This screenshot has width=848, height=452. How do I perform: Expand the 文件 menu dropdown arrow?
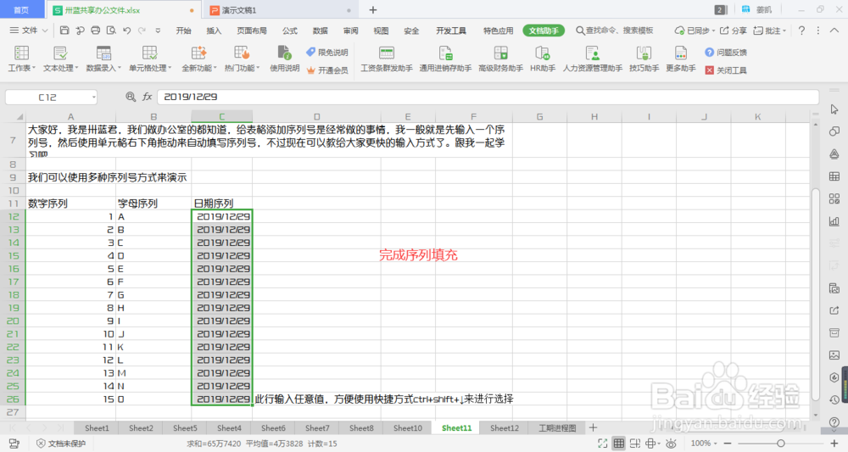pyautogui.click(x=45, y=31)
